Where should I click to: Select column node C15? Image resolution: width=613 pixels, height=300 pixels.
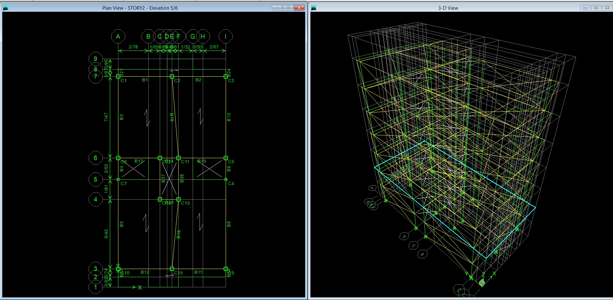[x=172, y=269]
